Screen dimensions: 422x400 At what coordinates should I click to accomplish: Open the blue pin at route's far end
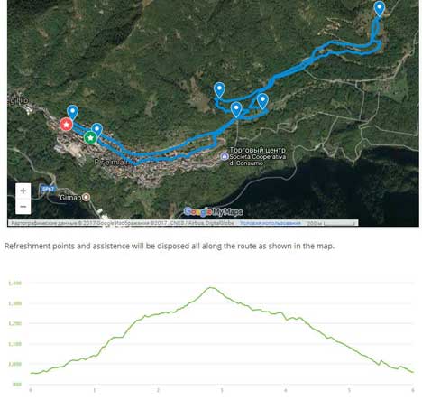coord(380,8)
